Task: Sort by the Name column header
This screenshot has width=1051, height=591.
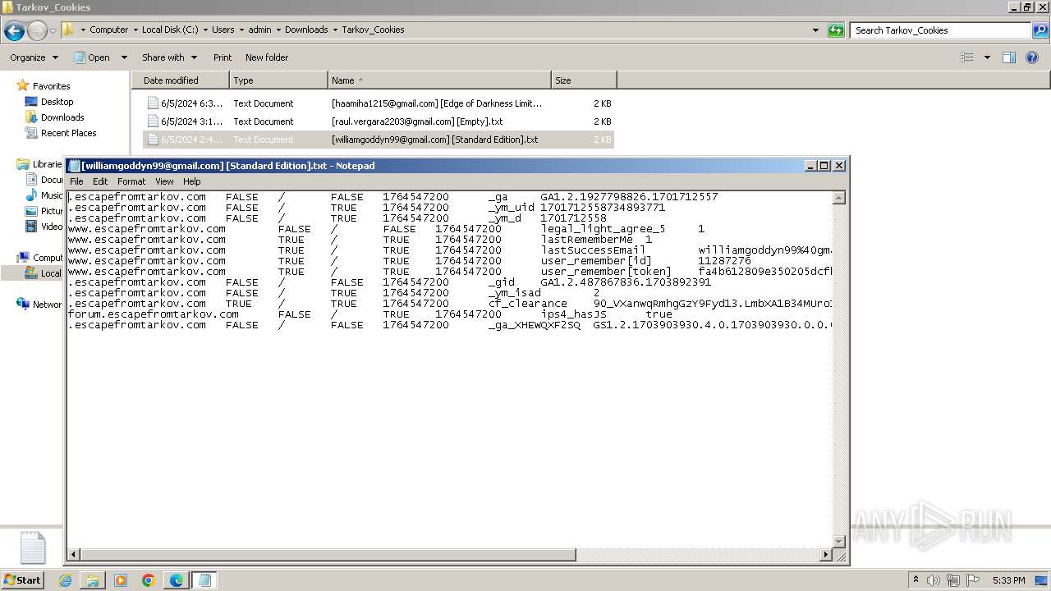Action: coord(439,80)
